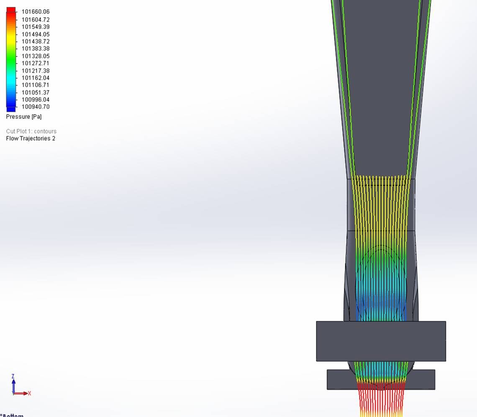
Task: Select the Flow Trajectories 2 label
Action: [x=30, y=138]
